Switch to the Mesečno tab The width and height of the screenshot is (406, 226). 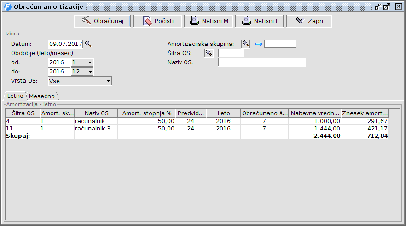(x=42, y=96)
